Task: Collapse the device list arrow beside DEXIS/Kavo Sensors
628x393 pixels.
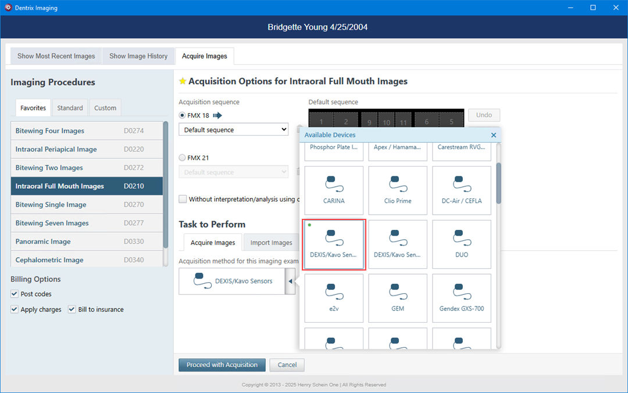Action: [x=290, y=282]
